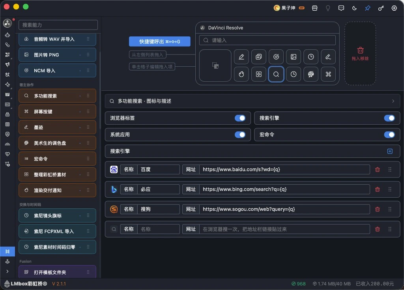404x290 pixels.
Task: Delete the 百度 search engine
Action: point(378,169)
